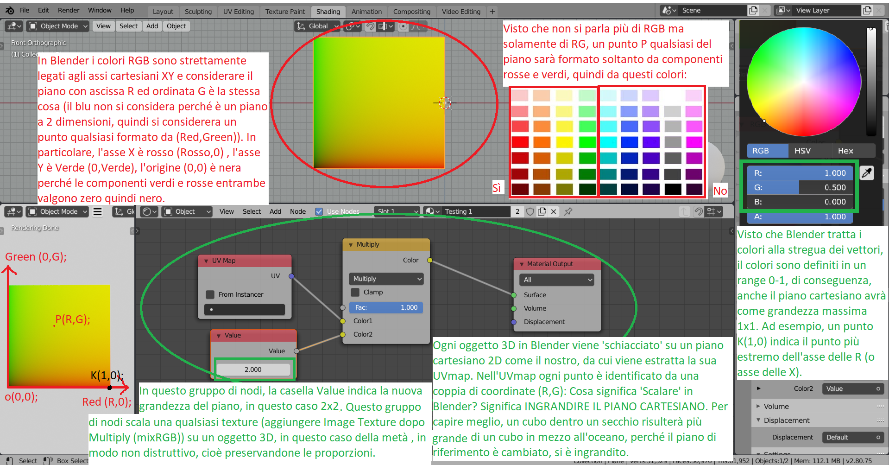889x465 pixels.
Task: Open the Object shader type dropdown
Action: pos(187,211)
